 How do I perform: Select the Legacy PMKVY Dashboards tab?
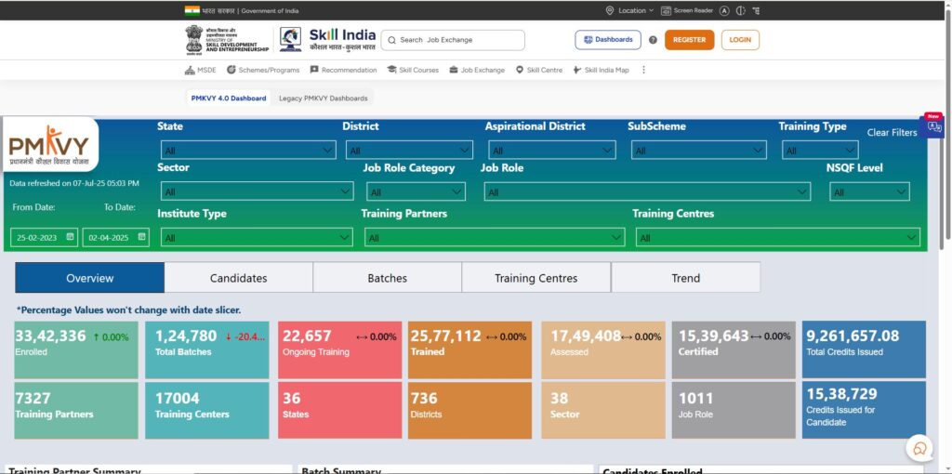point(323,98)
